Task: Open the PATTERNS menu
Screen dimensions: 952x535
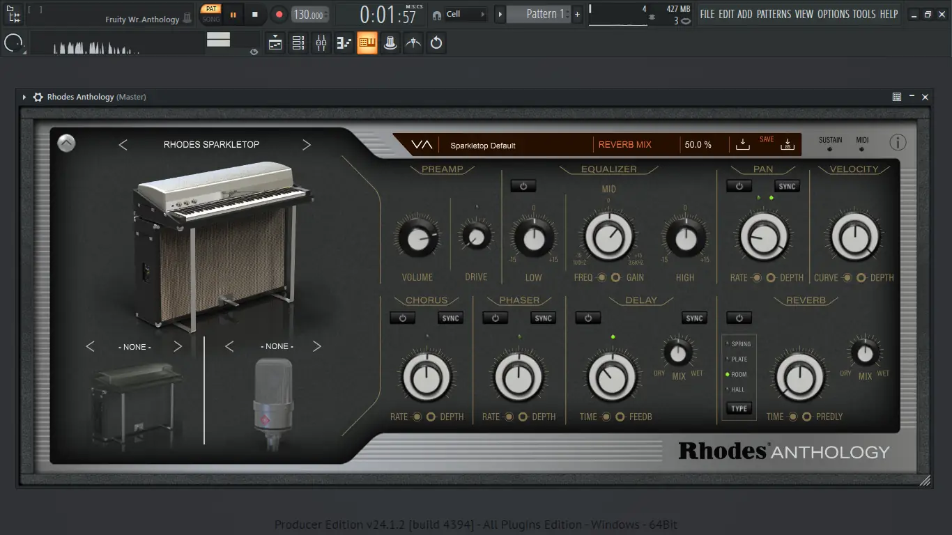Action: click(774, 14)
